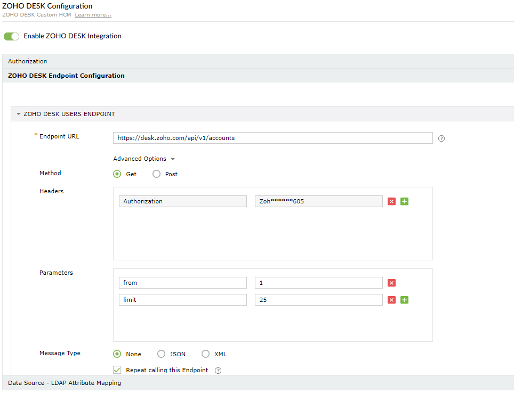Select the JSON message type

pyautogui.click(x=161, y=354)
